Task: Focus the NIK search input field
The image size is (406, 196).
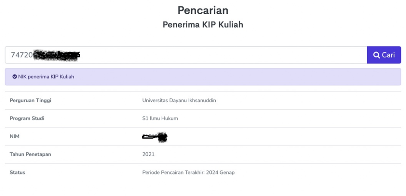Action: (222, 55)
